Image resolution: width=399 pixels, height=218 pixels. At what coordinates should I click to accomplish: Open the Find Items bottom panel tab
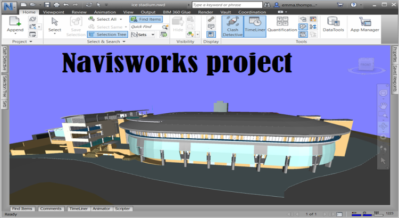[22, 208]
